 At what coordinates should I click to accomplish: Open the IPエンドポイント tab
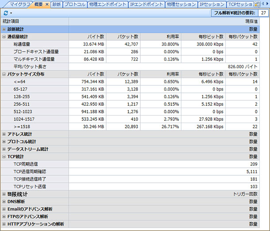tap(147, 4)
